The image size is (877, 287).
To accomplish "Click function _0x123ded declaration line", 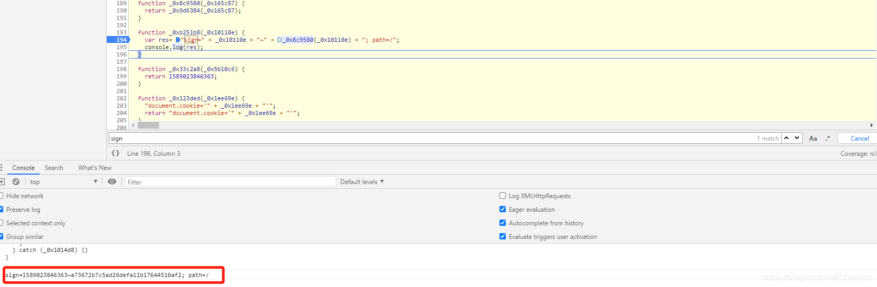I will [x=191, y=98].
